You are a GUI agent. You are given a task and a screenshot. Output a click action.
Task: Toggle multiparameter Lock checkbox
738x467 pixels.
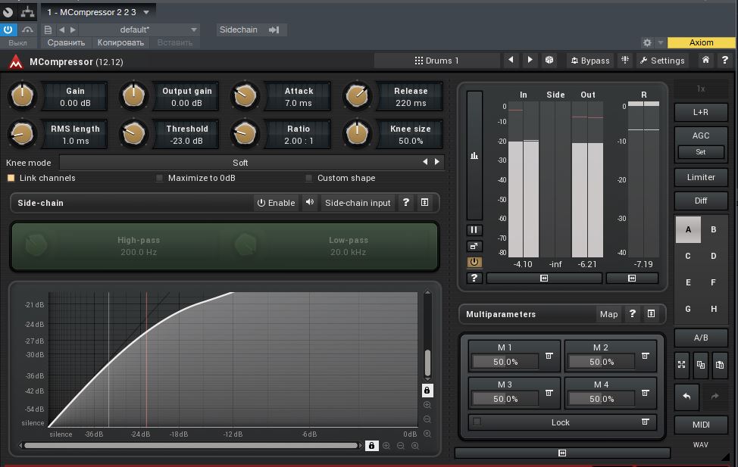(477, 422)
